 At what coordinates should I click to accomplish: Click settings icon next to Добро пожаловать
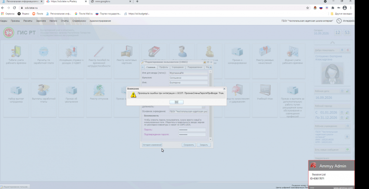342,50
